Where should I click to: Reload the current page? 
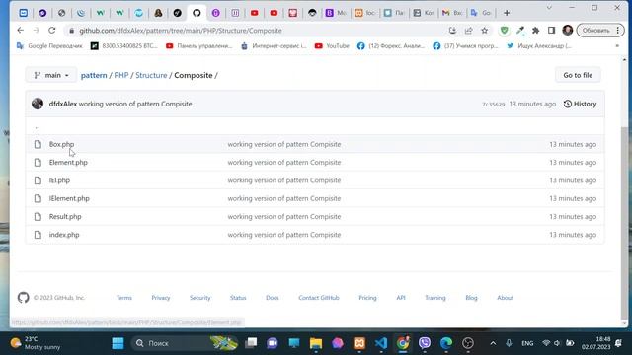pos(52,31)
